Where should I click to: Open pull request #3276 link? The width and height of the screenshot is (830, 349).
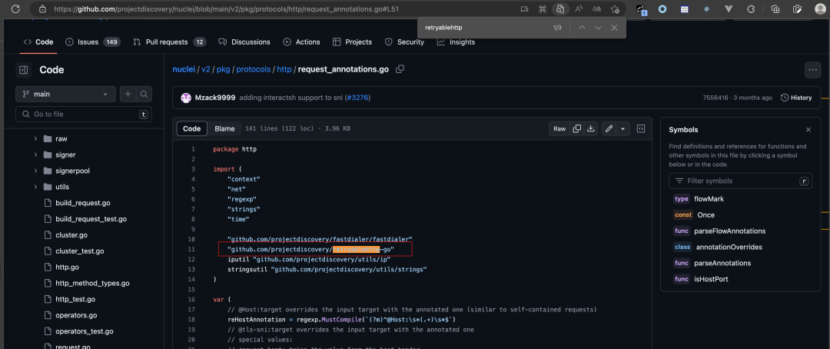click(x=358, y=98)
